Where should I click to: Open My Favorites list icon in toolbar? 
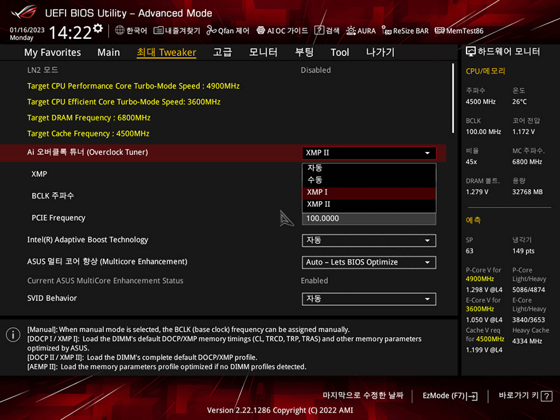pyautogui.click(x=158, y=31)
